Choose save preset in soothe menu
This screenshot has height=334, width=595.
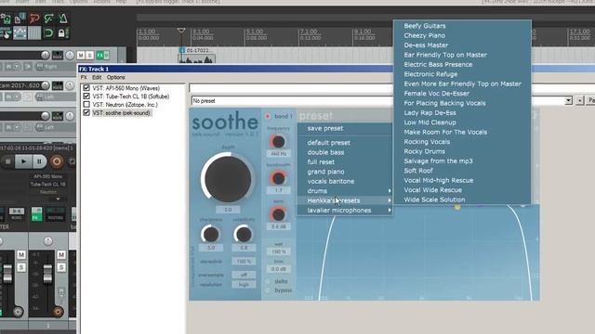(x=325, y=128)
